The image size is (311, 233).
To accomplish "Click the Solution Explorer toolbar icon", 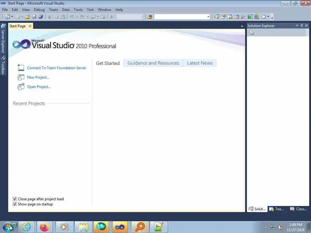I will coord(216,17).
